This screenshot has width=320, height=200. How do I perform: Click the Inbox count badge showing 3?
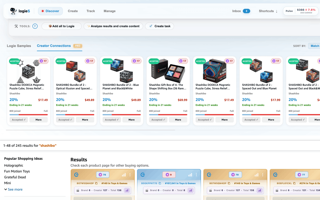[x=246, y=11]
